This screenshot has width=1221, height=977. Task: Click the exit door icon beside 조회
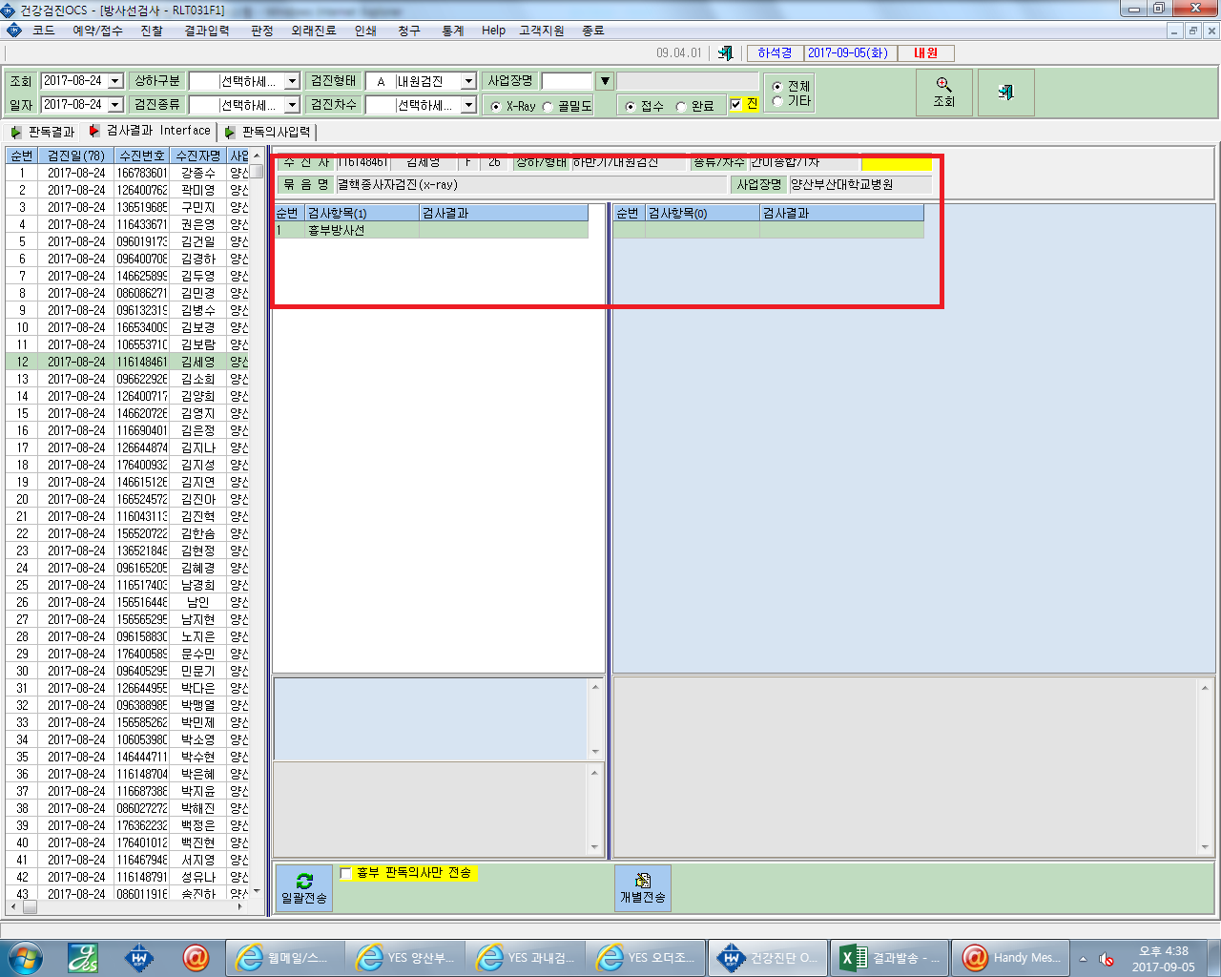click(1005, 93)
